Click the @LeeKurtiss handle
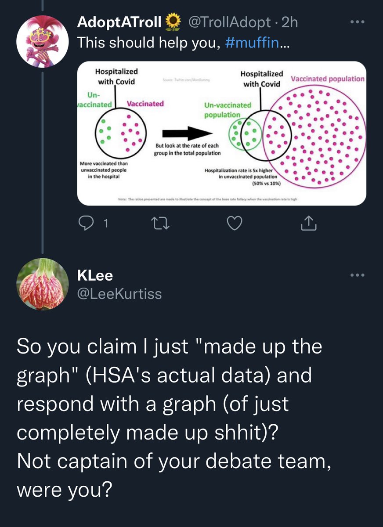Image resolution: width=383 pixels, height=527 pixels. [119, 293]
